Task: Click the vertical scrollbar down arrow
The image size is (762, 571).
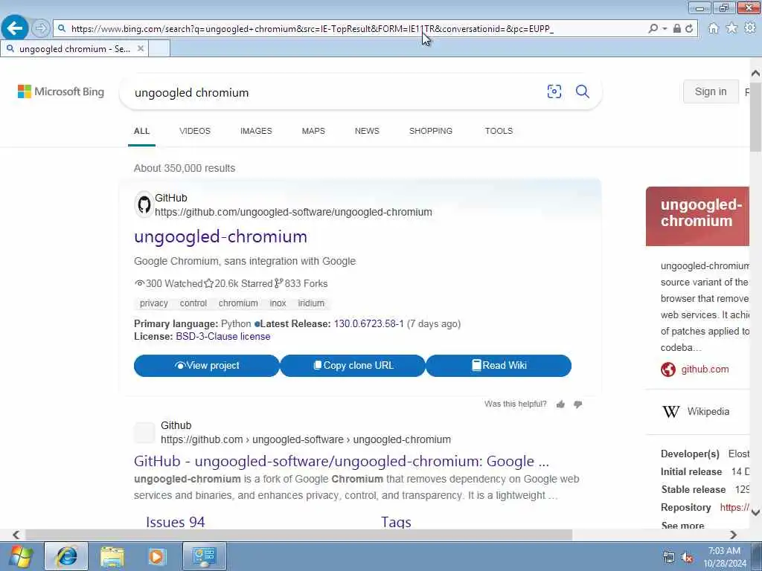Action: (x=755, y=512)
